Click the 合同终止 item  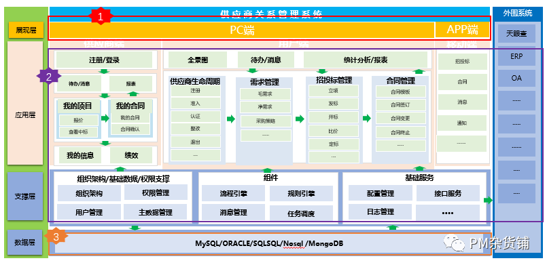click(400, 132)
